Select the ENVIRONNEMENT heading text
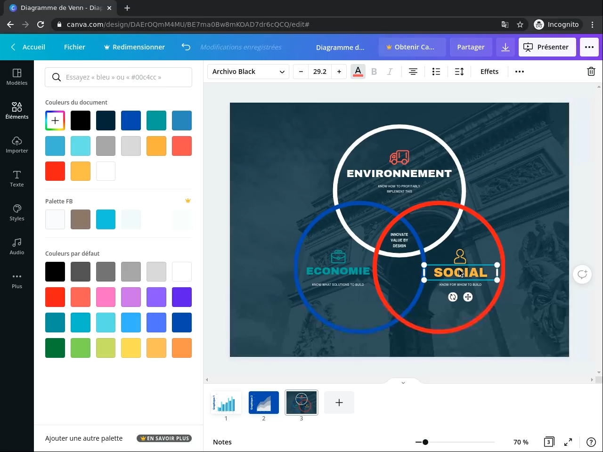This screenshot has width=603, height=452. pyautogui.click(x=399, y=174)
